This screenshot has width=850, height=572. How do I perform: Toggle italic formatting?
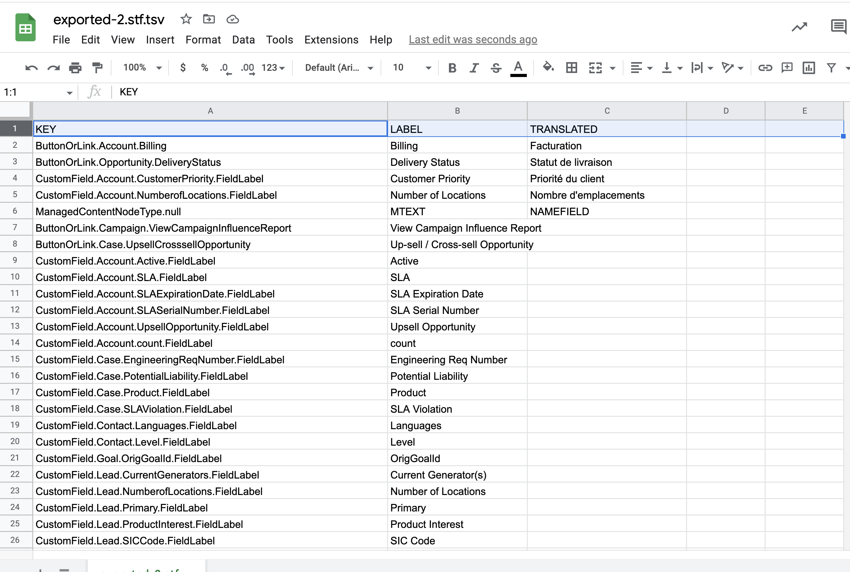point(474,68)
